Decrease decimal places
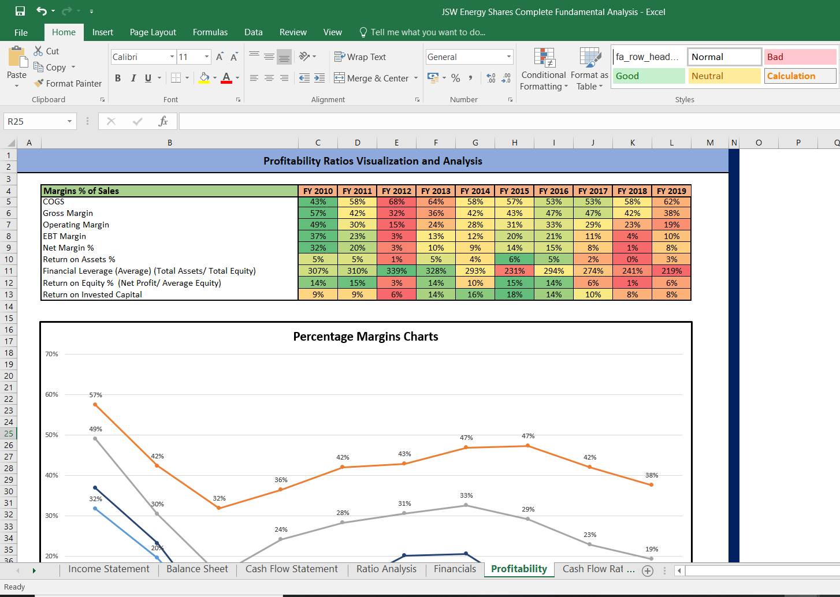 pos(506,78)
